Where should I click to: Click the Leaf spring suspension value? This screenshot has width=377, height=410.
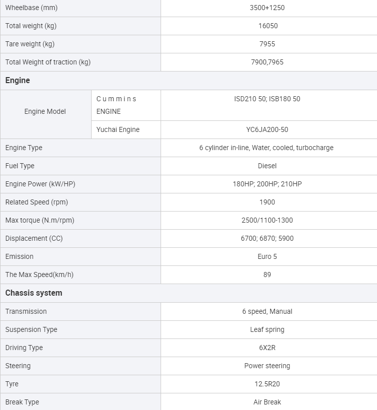[267, 330]
